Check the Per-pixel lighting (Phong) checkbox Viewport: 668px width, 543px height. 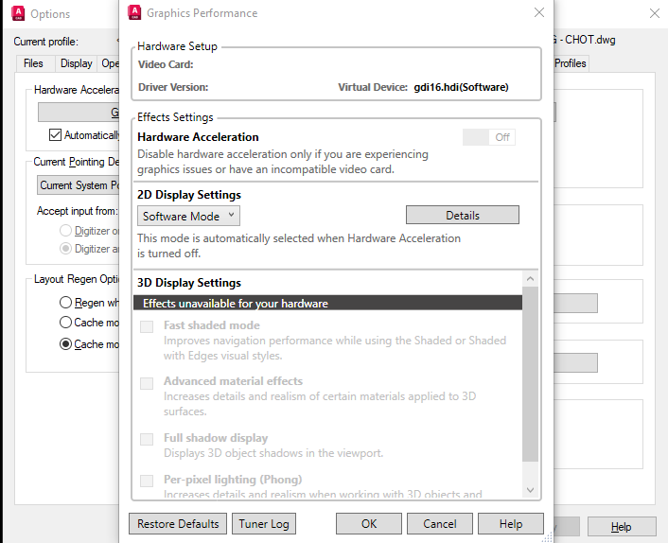pos(147,481)
